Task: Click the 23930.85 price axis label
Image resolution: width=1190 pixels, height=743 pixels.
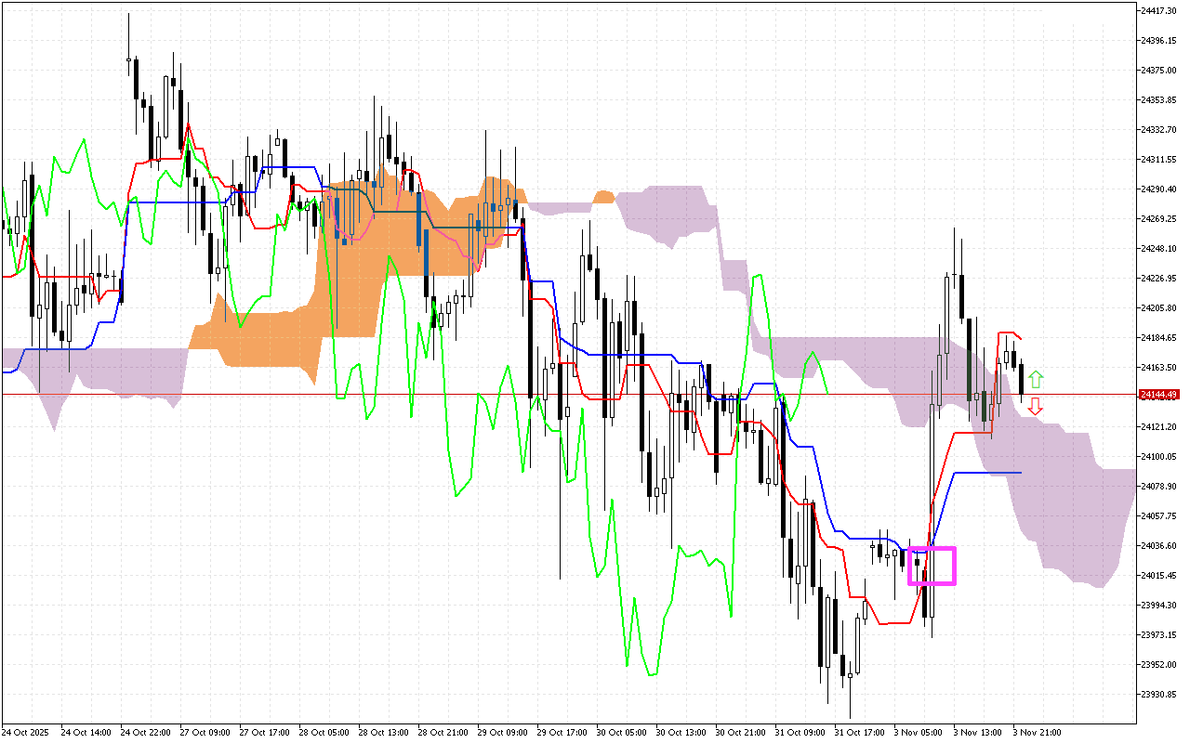Action: (1159, 694)
